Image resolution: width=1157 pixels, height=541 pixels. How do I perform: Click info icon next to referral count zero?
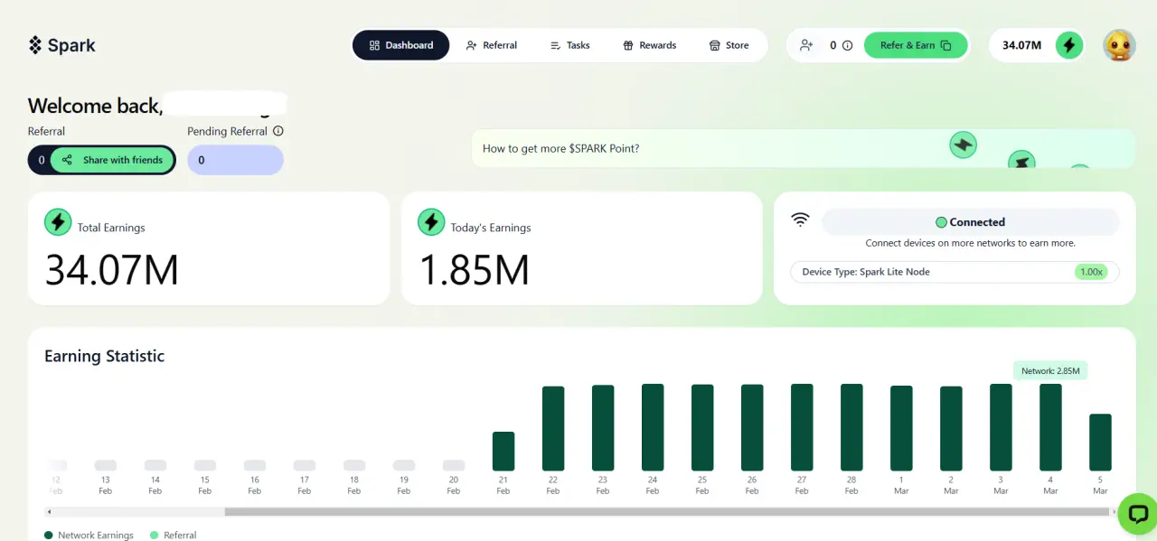(847, 45)
